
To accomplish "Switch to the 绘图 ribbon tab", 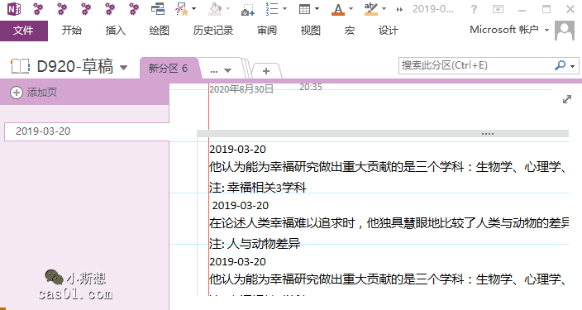I will click(160, 31).
